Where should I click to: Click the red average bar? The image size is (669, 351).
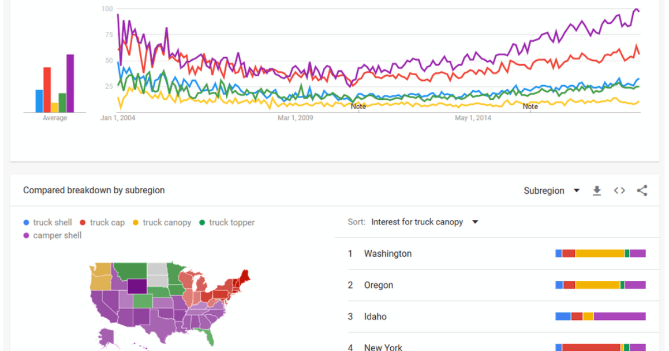(x=47, y=90)
